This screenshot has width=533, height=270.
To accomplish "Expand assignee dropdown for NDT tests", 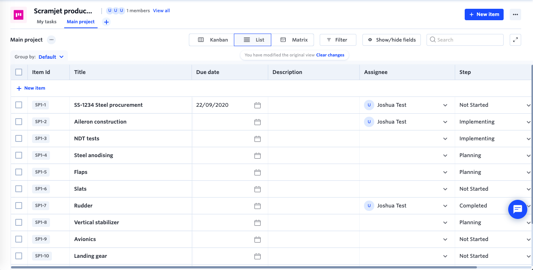I will [445, 139].
